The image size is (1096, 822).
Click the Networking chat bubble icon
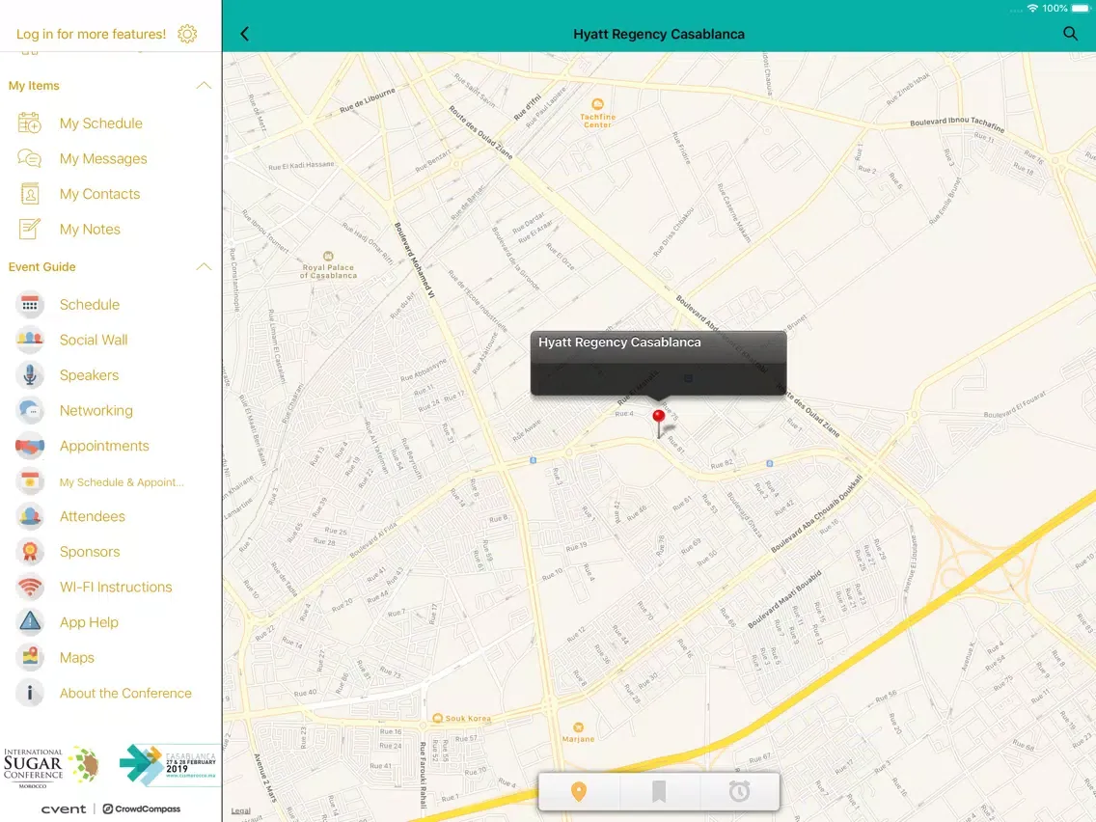click(29, 410)
